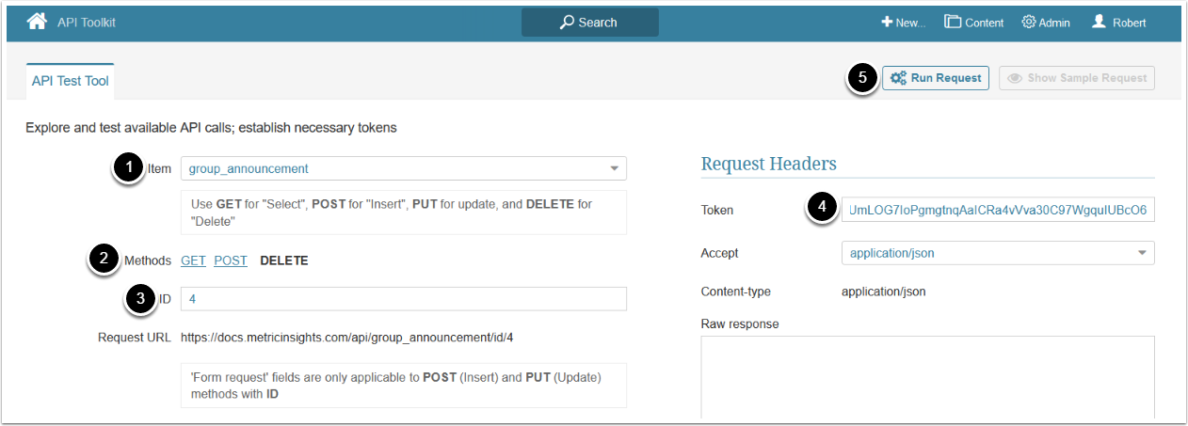Choose the GET method link

[x=193, y=260]
